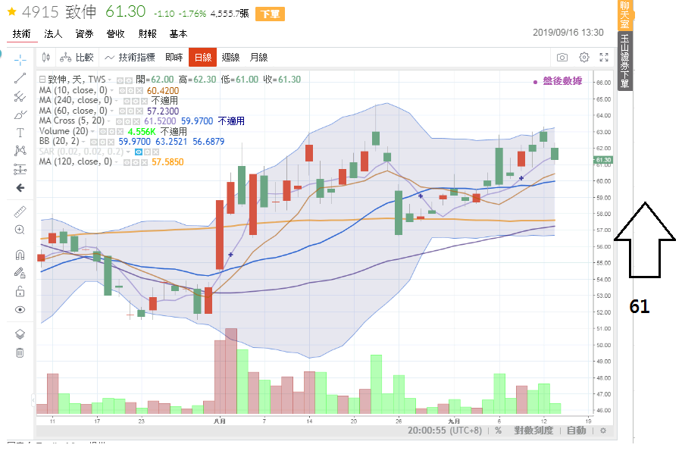682x451 pixels.
Task: Select the brush drawing tool
Action: [x=20, y=114]
